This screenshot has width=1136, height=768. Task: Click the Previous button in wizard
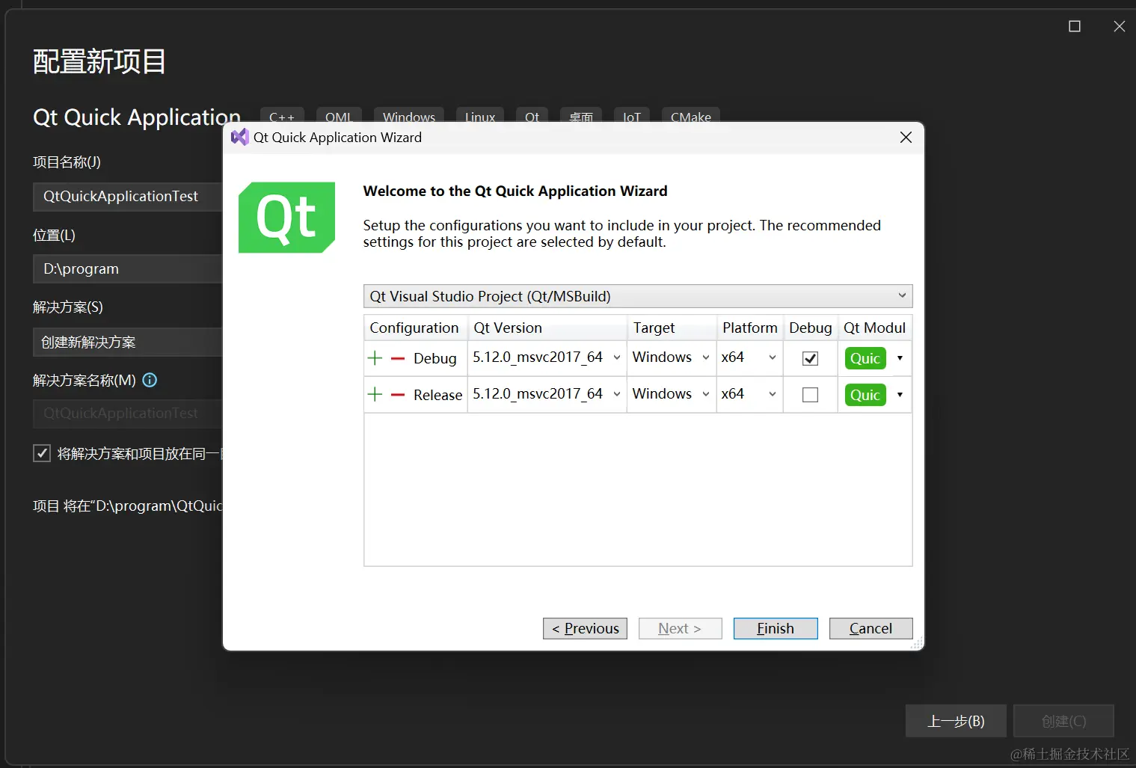click(x=585, y=628)
